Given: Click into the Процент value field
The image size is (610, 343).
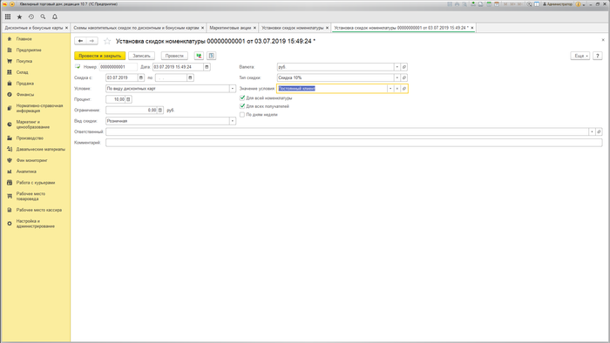Looking at the screenshot, I should click(115, 99).
